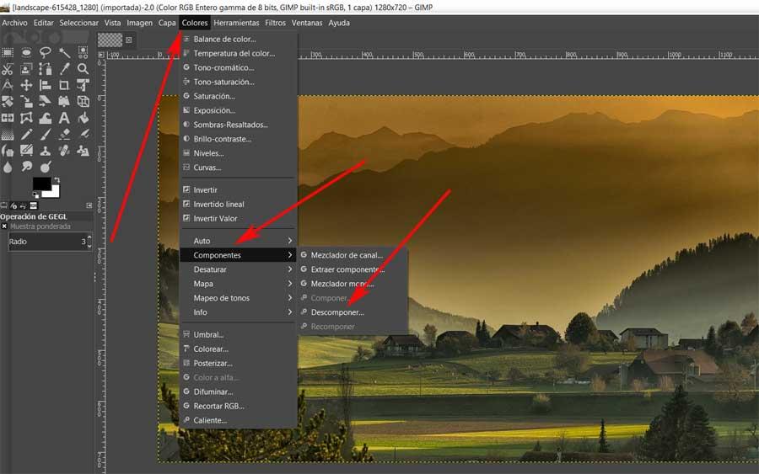Select the Fuzzy Select wand tool
The image size is (759, 474).
[x=64, y=52]
